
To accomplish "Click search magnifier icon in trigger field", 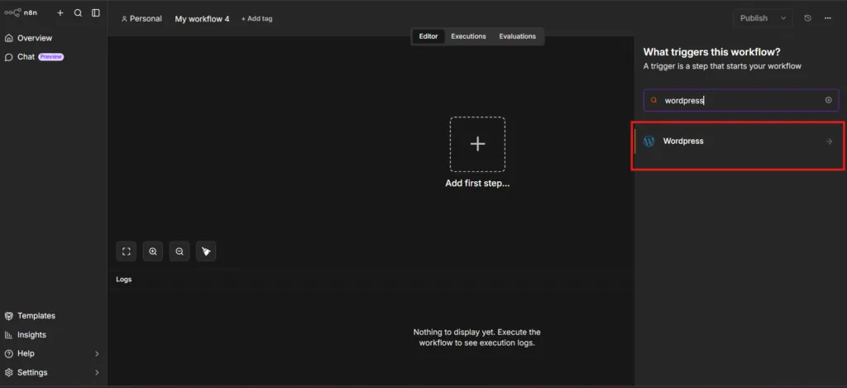I will [653, 100].
